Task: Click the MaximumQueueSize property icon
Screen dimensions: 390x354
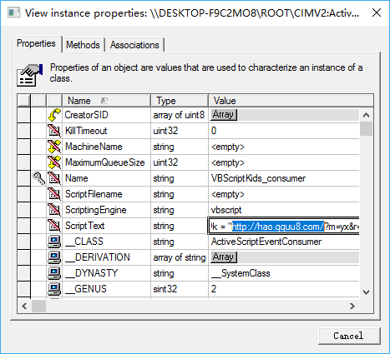Action: [x=54, y=162]
